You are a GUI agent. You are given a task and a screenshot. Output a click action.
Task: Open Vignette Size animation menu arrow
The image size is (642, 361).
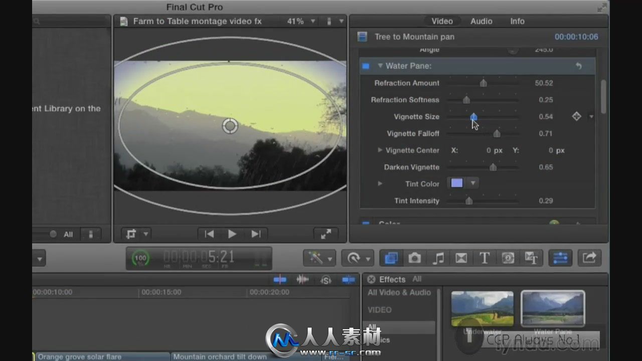(591, 116)
